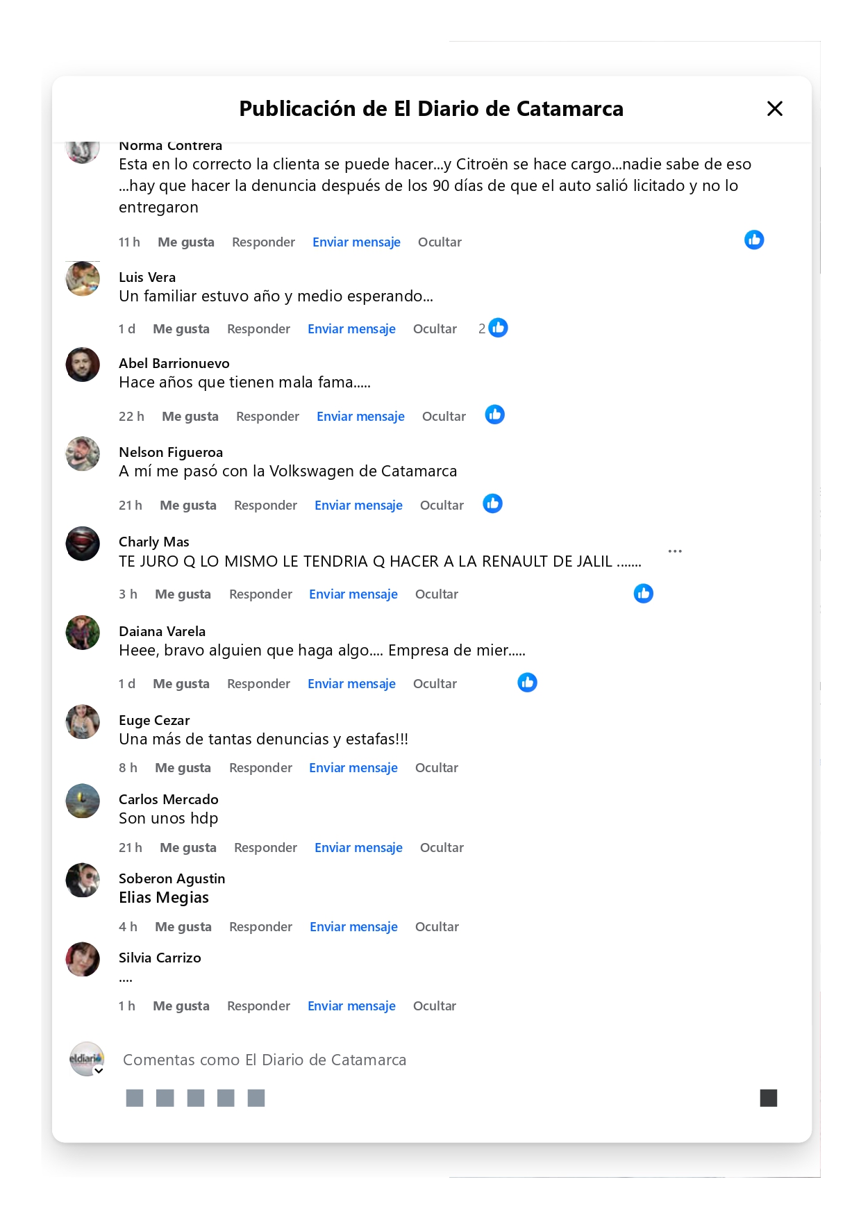Click the Comentas como El Diario de Catamarca field
Image resolution: width=861 pixels, height=1218 pixels.
click(265, 1060)
